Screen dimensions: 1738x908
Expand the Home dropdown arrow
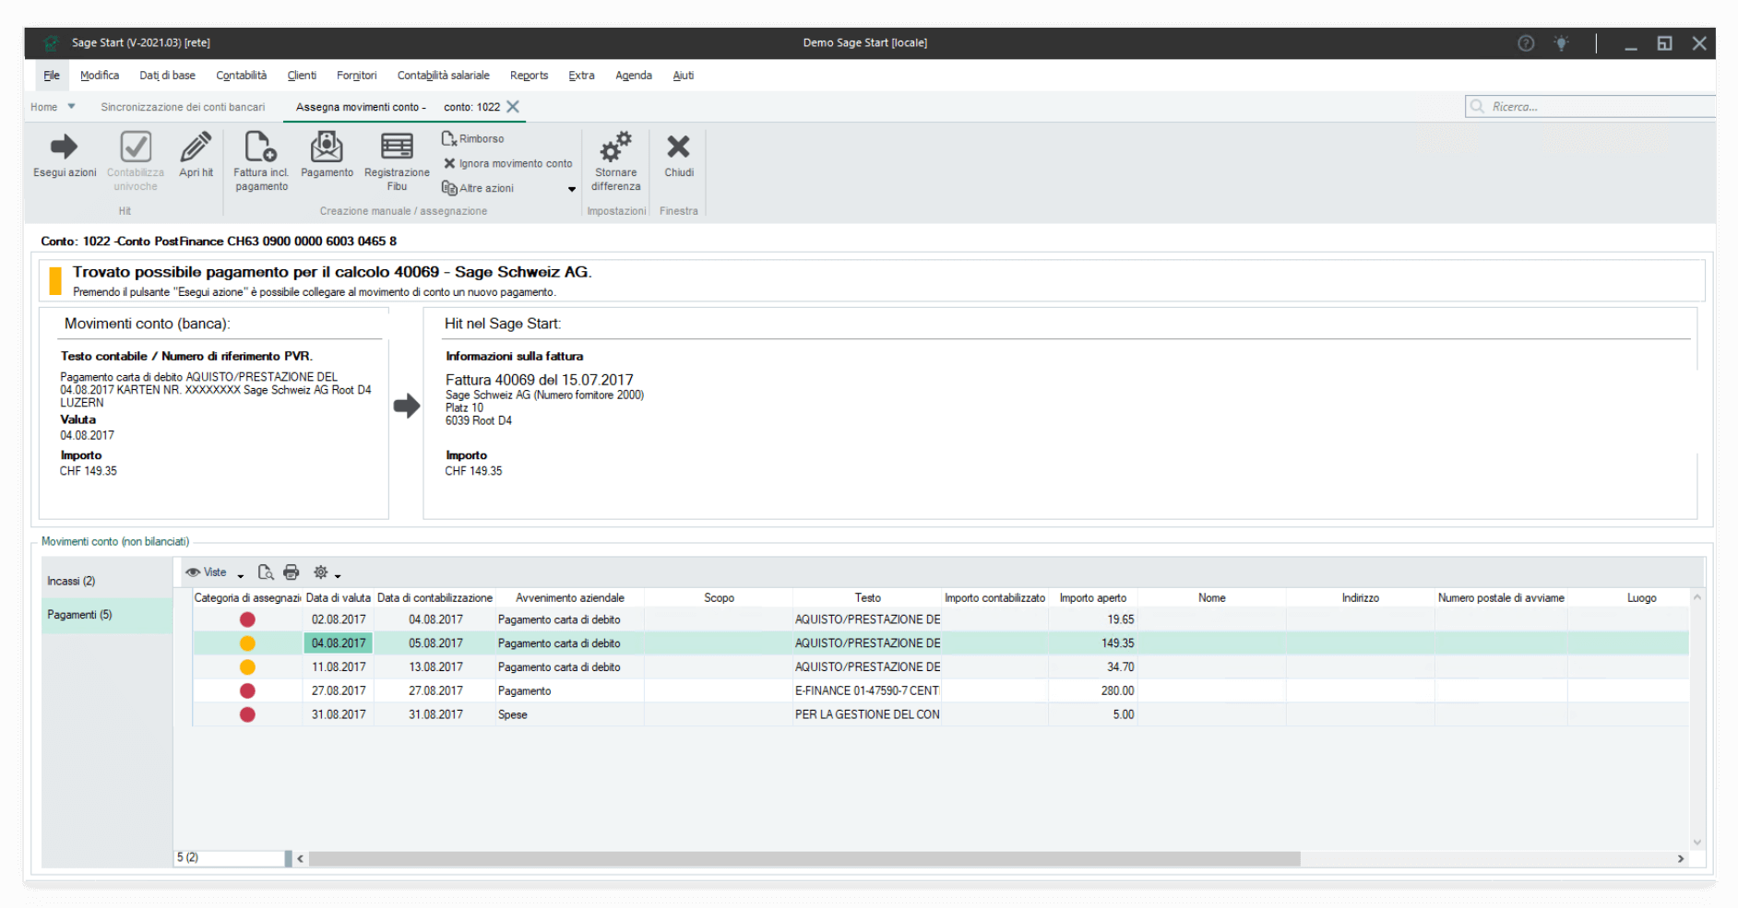pos(71,107)
